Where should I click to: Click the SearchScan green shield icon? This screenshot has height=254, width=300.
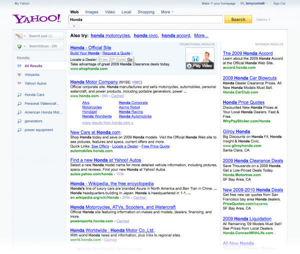click(19, 46)
